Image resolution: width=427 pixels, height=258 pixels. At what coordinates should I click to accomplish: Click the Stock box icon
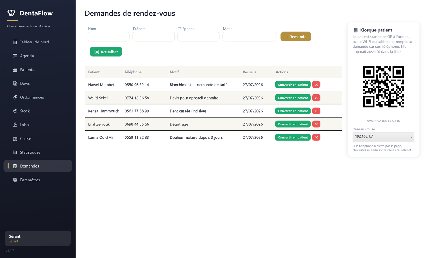click(x=15, y=111)
